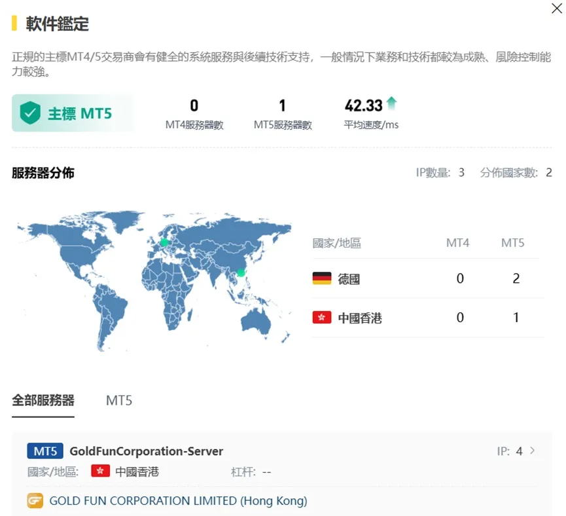
Task: Click the world map thumbnail
Action: click(154, 281)
